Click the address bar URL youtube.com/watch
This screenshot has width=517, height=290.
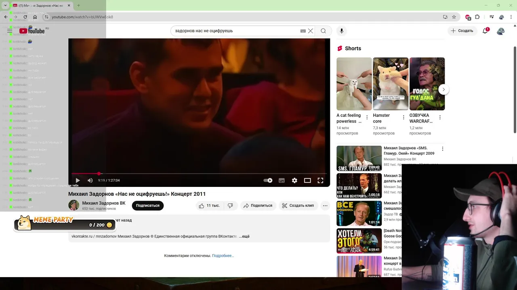coord(82,17)
